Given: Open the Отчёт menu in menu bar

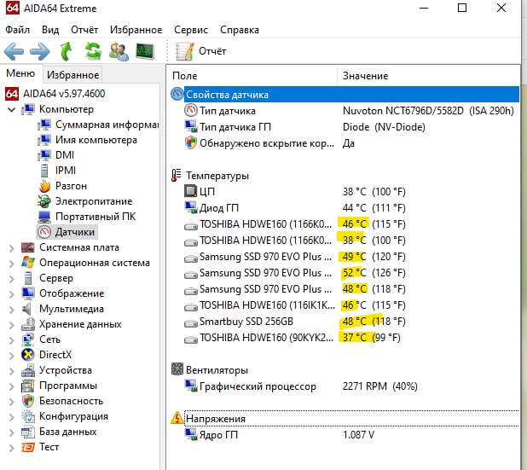Looking at the screenshot, I should tap(84, 30).
